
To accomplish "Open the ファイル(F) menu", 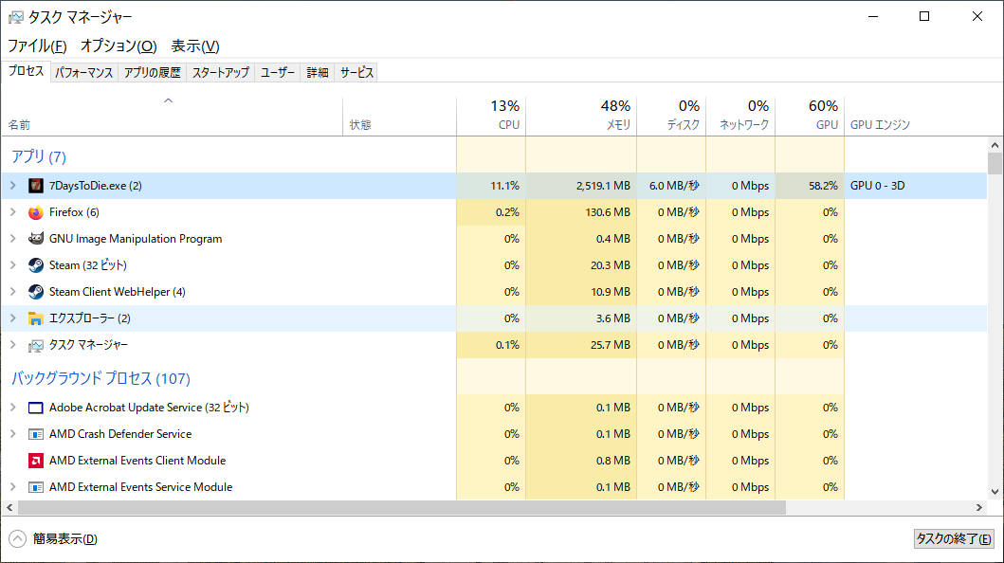I will [x=37, y=46].
